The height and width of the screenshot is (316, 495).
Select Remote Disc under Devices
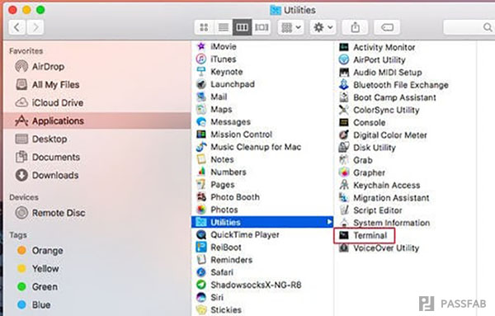50,213
